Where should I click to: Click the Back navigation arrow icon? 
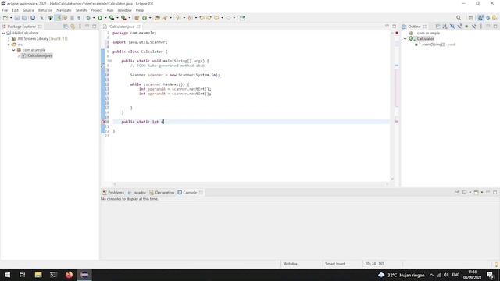[x=216, y=18]
